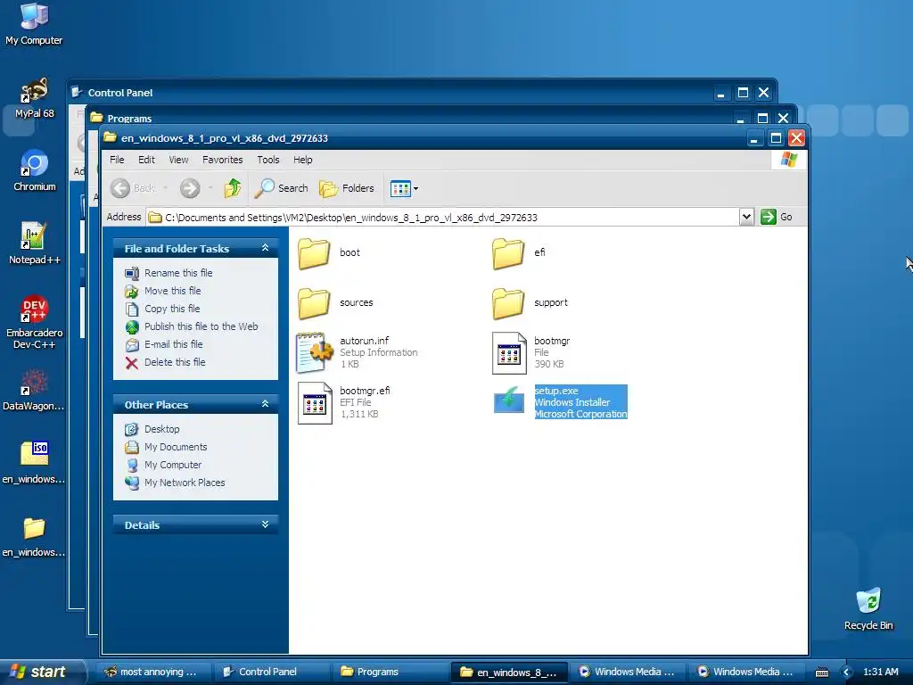This screenshot has height=685, width=913.
Task: Select the sources folder icon
Action: pyautogui.click(x=315, y=303)
